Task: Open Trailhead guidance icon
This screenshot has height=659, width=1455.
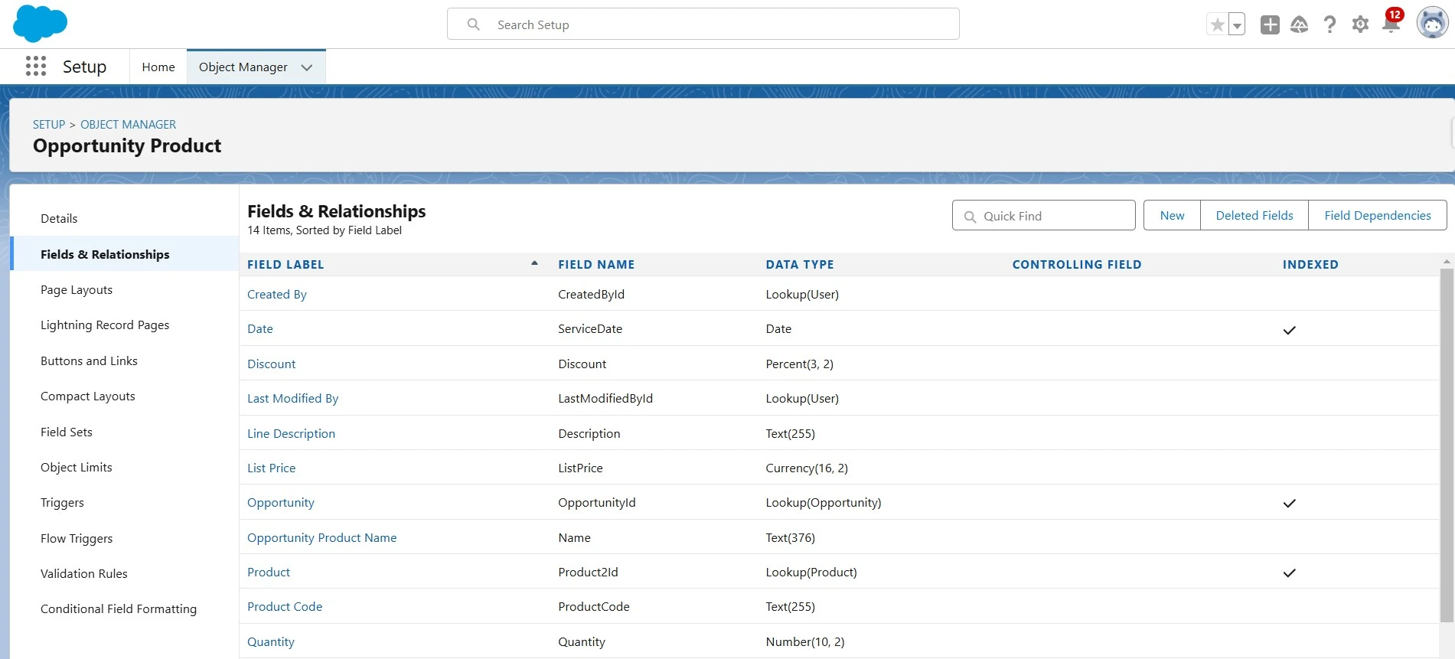Action: click(x=1300, y=24)
